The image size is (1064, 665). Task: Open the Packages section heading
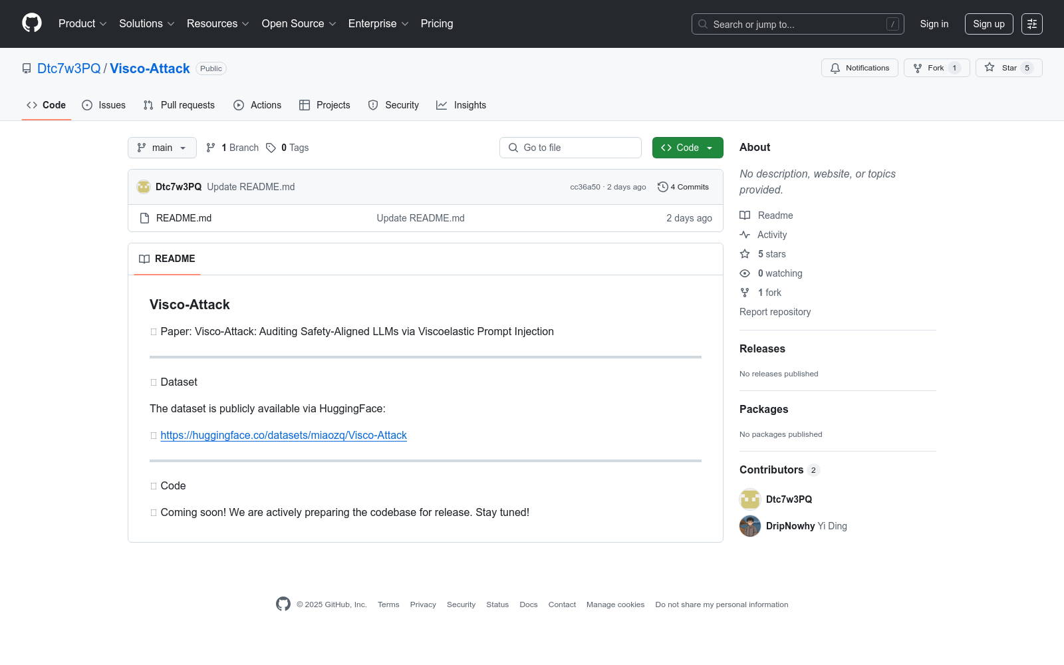763,409
